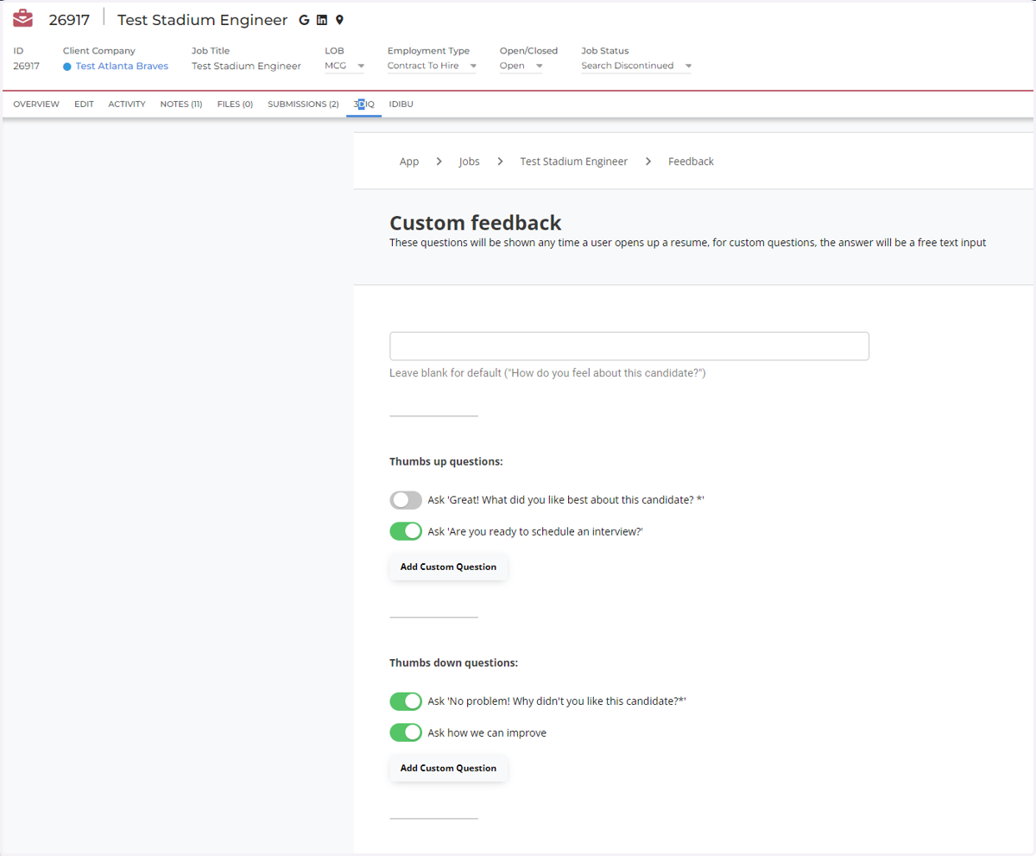The width and height of the screenshot is (1036, 856).
Task: Select the 3DIQ tab
Action: click(x=363, y=105)
